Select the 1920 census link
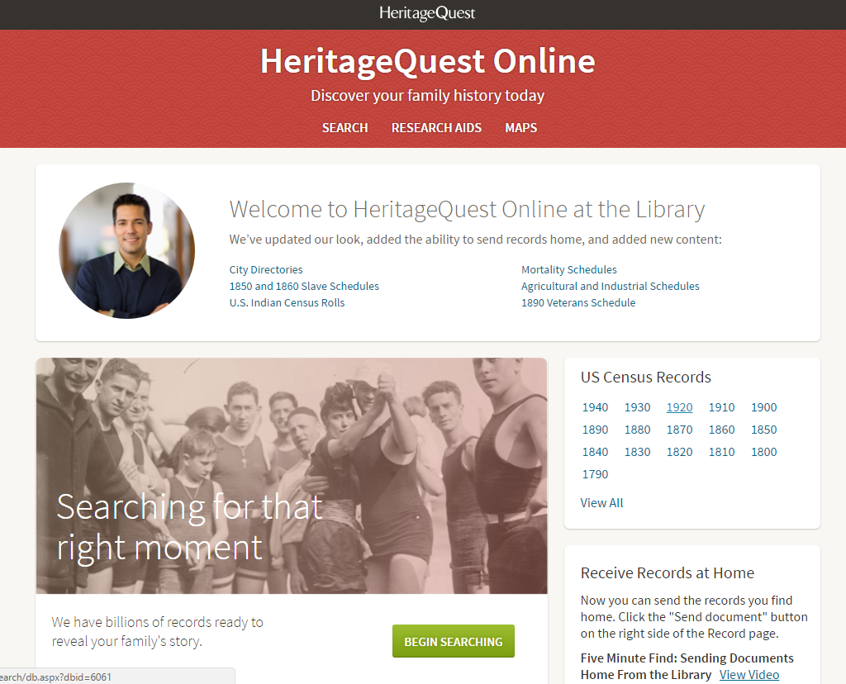 tap(679, 407)
